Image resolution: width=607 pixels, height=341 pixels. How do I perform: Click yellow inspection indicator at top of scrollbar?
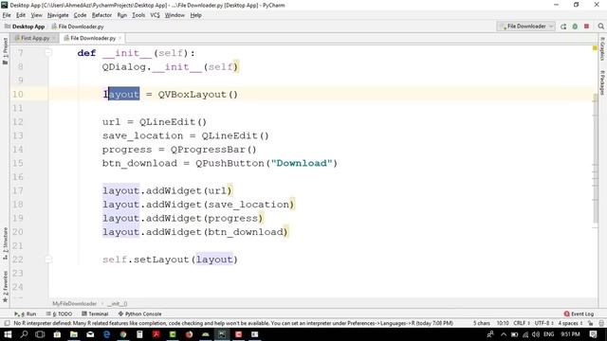click(595, 48)
